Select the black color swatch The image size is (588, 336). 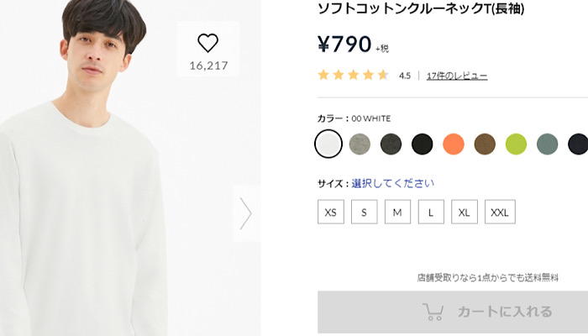(x=422, y=144)
